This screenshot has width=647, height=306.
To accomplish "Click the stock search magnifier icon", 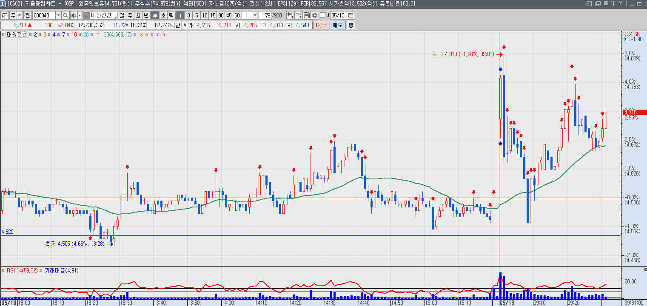I will [x=66, y=15].
